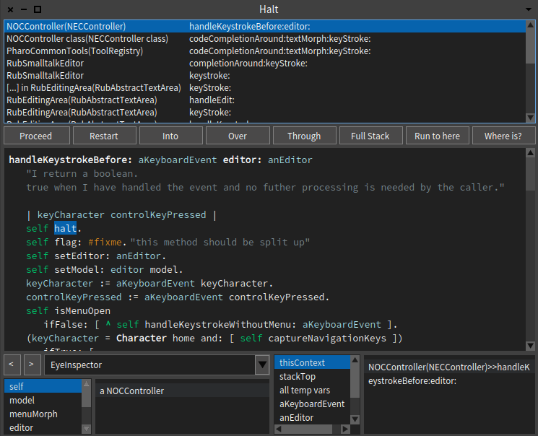Screen dimensions: 538x436
Task: Open the EyeInspector dropdown
Action: coord(262,365)
